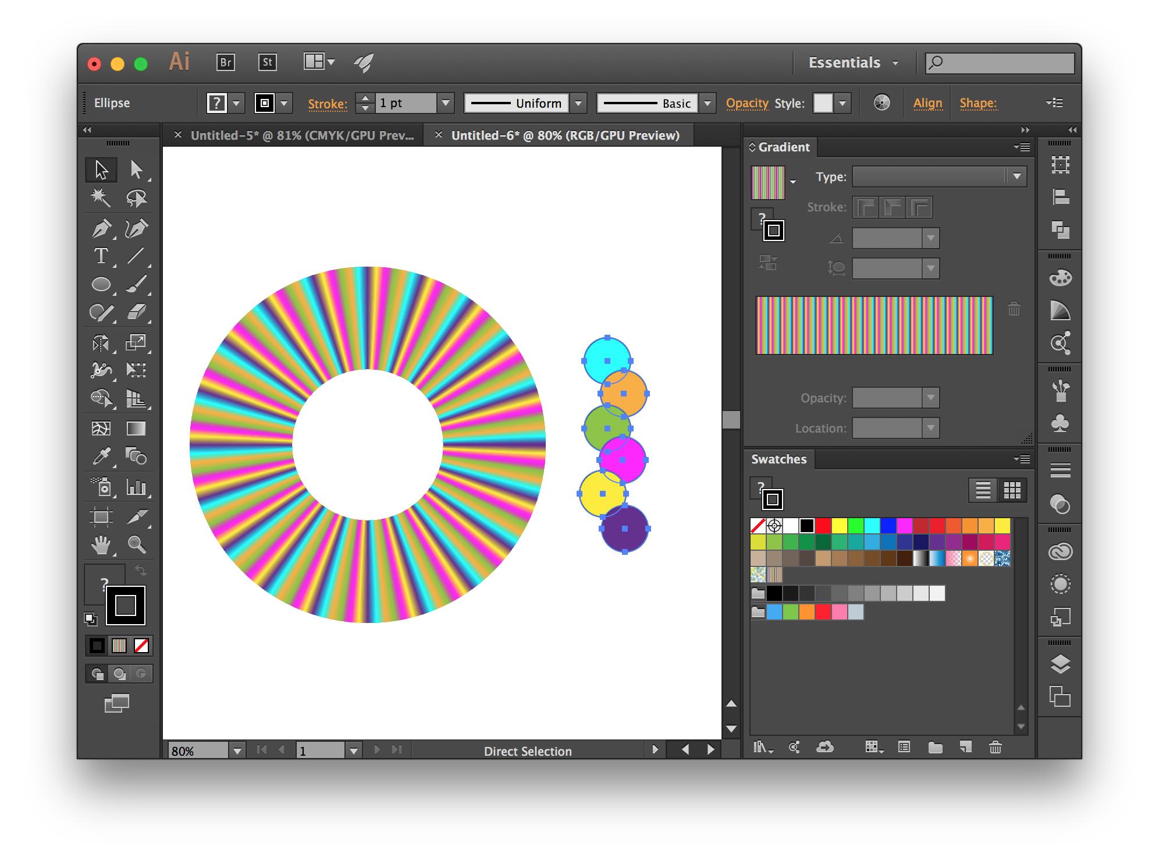Select the Type tool
The image size is (1159, 864).
pyautogui.click(x=101, y=256)
